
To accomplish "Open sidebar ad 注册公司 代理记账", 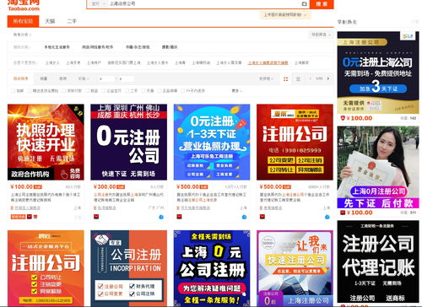I will (x=378, y=261).
